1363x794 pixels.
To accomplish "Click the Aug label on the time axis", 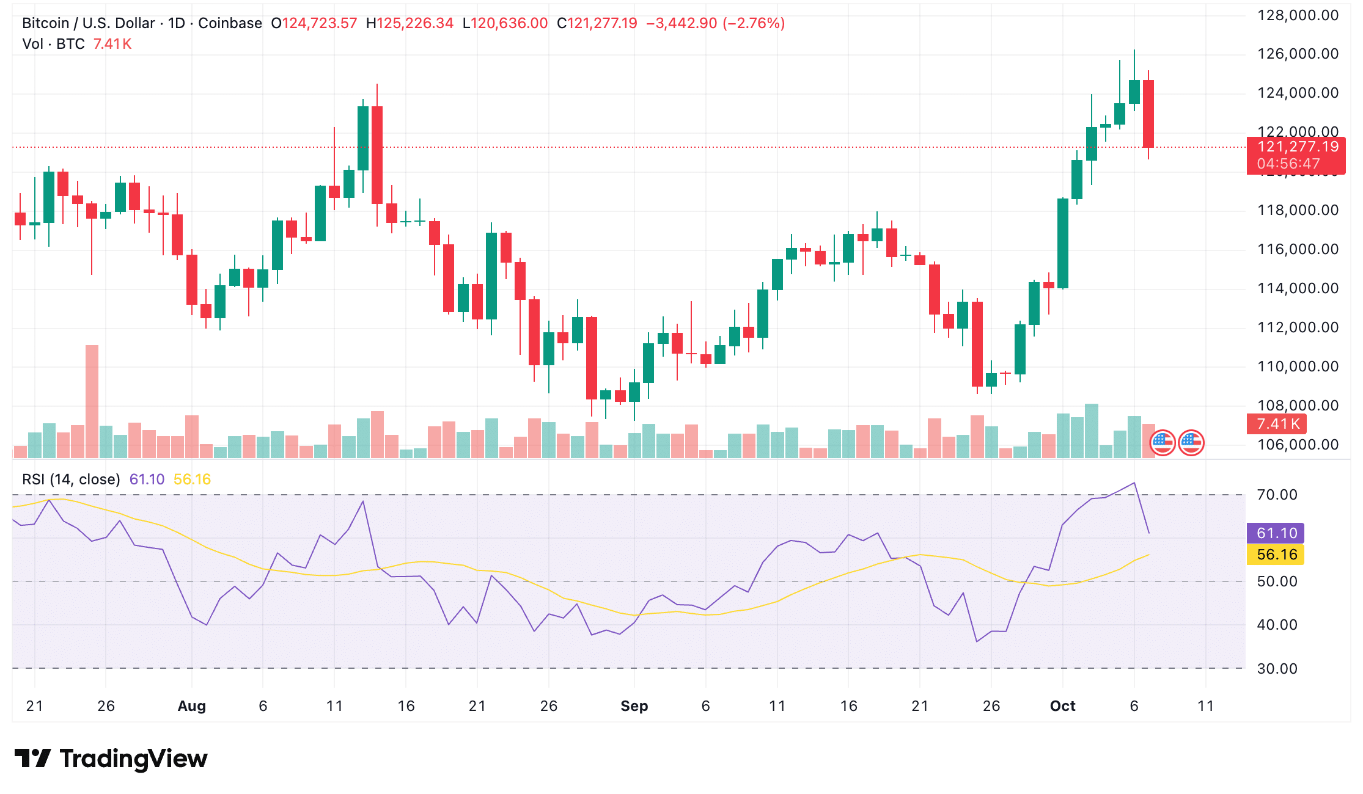I will [191, 706].
